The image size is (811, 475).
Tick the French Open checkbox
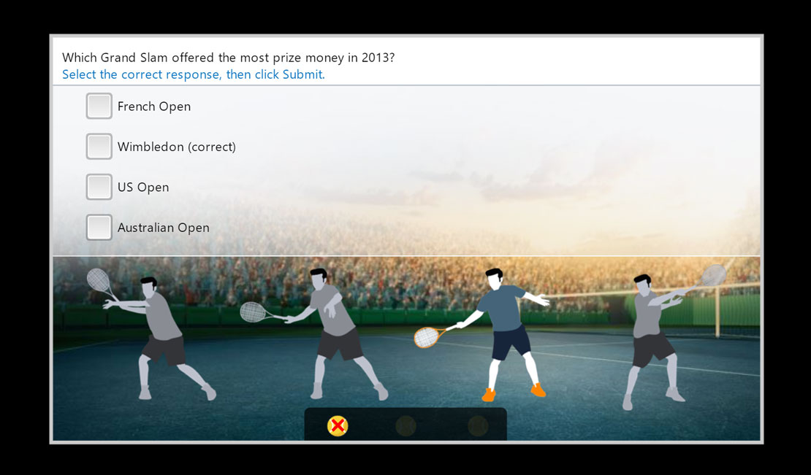99,106
